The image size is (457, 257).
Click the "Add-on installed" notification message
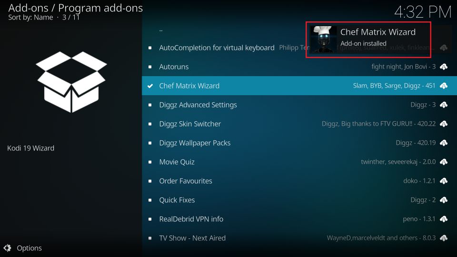(x=363, y=43)
